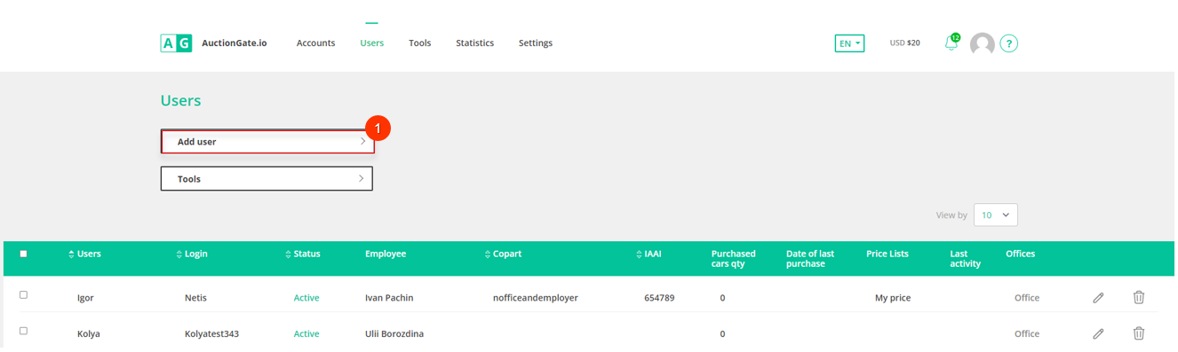Screen dimensions: 1178x352
Task: Click Kolya's Office link
Action: click(1027, 334)
